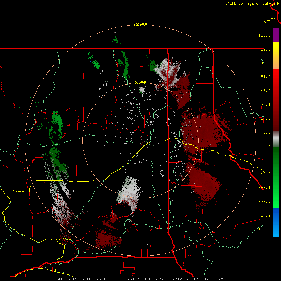This screenshot has height=281, width=281.
Task: Click the Super-Resolution Base Velocity caption
Action: point(140,279)
